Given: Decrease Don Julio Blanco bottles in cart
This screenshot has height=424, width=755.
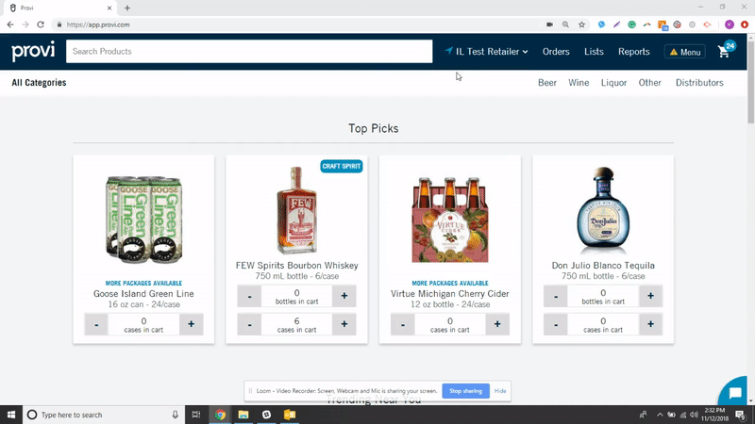Looking at the screenshot, I should point(556,296).
